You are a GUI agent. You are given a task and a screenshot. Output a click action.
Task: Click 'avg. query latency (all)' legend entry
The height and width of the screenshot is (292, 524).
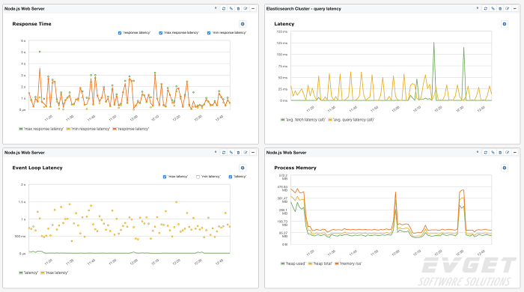[x=351, y=120]
